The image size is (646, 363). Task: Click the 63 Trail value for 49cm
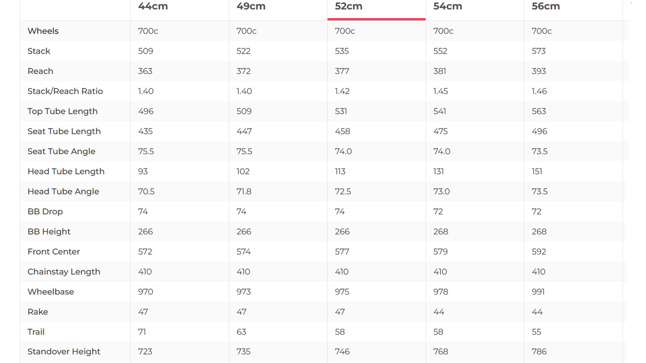tap(241, 332)
